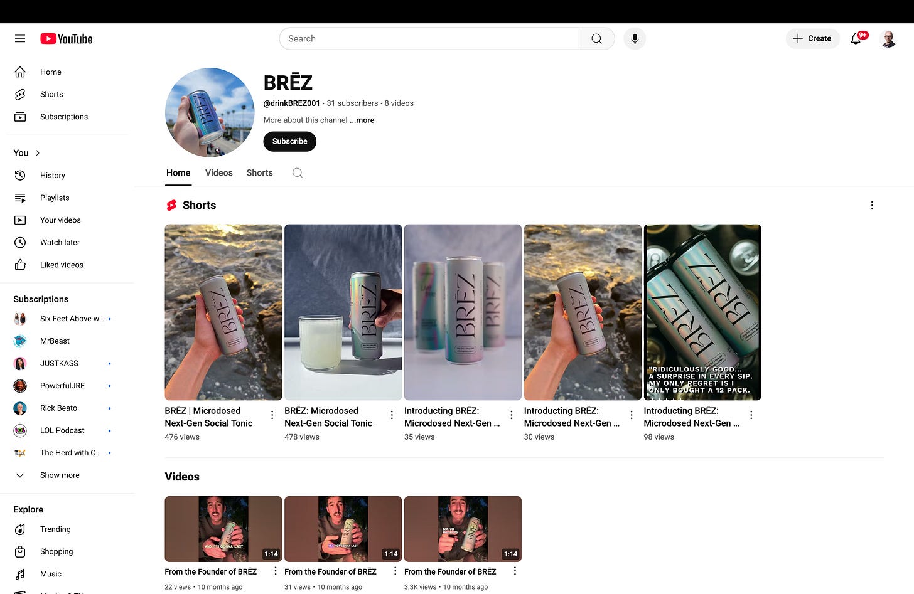Click the Create button
914x594 pixels.
[812, 39]
